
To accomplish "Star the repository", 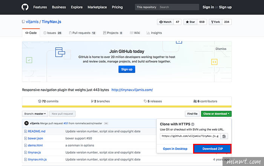I will coord(190,22).
